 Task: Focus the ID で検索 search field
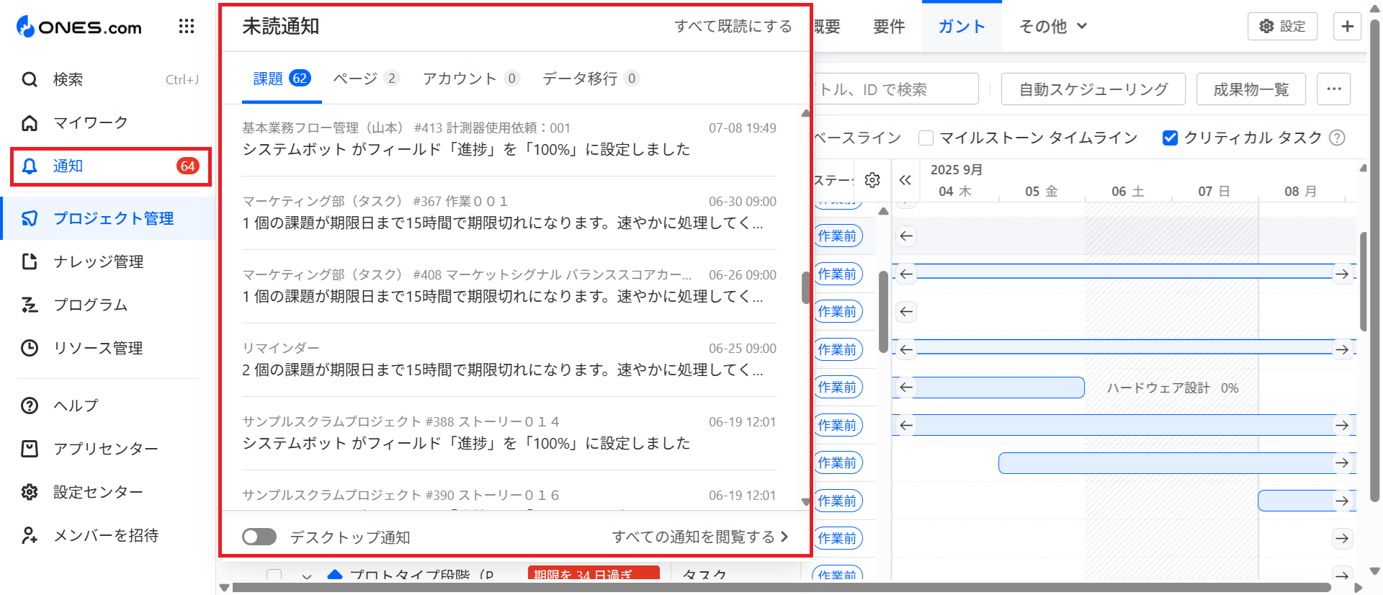pyautogui.click(x=895, y=89)
